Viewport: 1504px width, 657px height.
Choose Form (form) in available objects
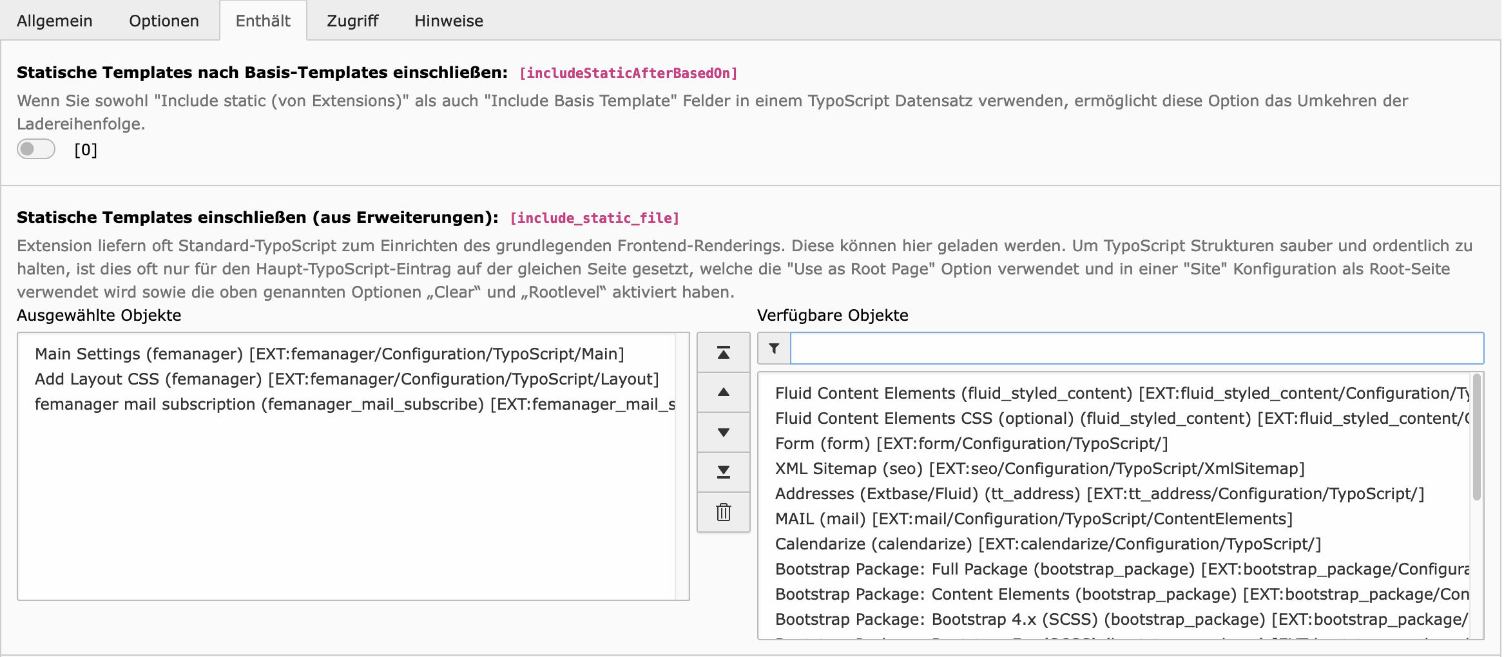point(971,443)
